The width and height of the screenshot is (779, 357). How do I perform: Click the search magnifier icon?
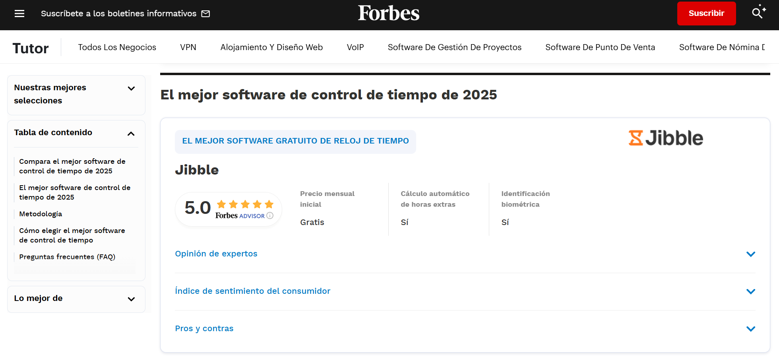pyautogui.click(x=756, y=13)
